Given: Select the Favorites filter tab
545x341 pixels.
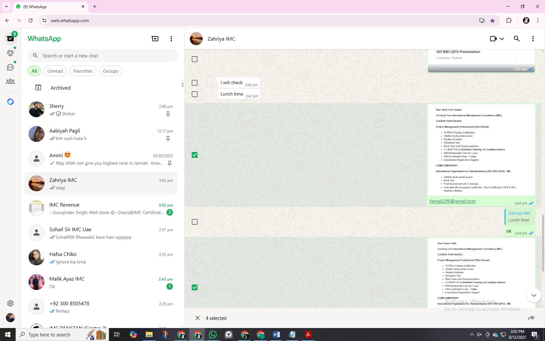Looking at the screenshot, I should click(x=83, y=71).
